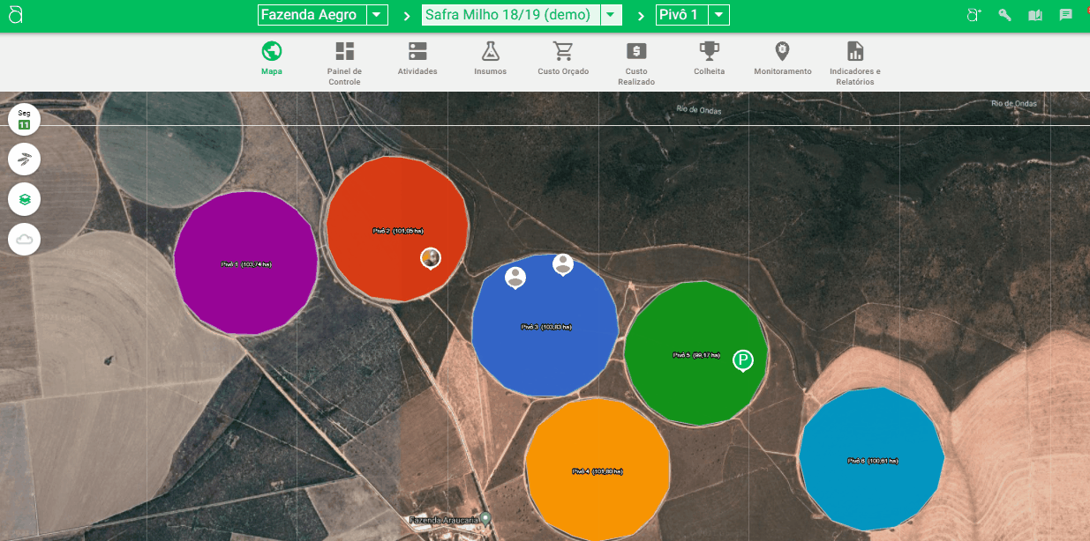Toggle the map layers button

coord(25,200)
